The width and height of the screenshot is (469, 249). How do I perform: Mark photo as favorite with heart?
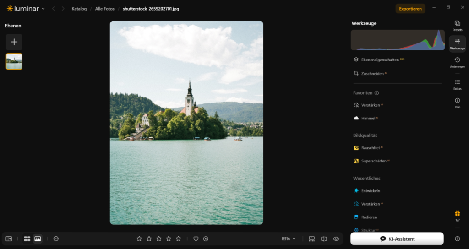196,238
